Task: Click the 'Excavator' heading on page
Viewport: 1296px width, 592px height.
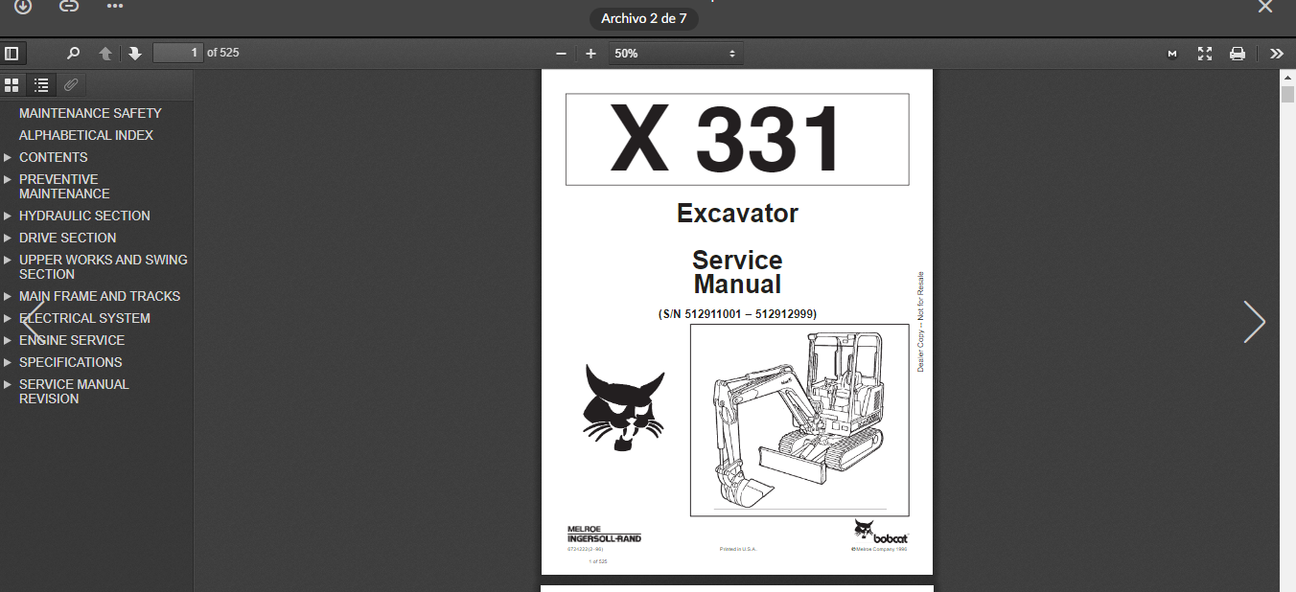Action: tap(737, 214)
